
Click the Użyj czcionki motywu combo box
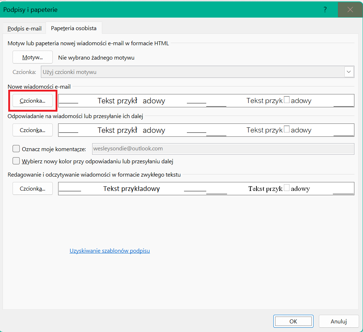(x=192, y=72)
